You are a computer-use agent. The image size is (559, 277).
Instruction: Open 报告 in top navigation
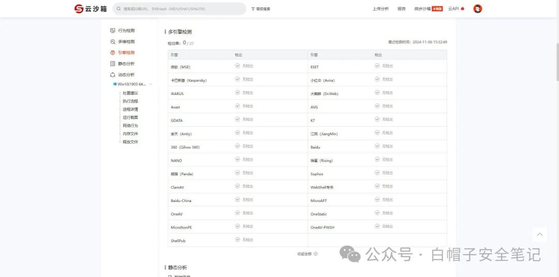point(402,9)
